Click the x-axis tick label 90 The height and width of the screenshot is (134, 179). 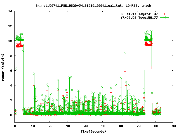pyautogui.click(x=174, y=126)
